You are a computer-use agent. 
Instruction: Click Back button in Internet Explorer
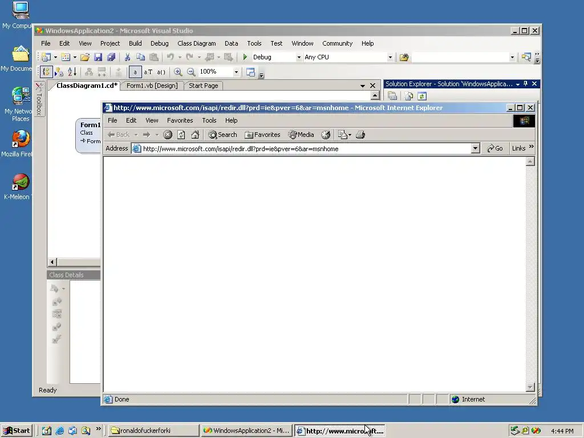pyautogui.click(x=119, y=135)
